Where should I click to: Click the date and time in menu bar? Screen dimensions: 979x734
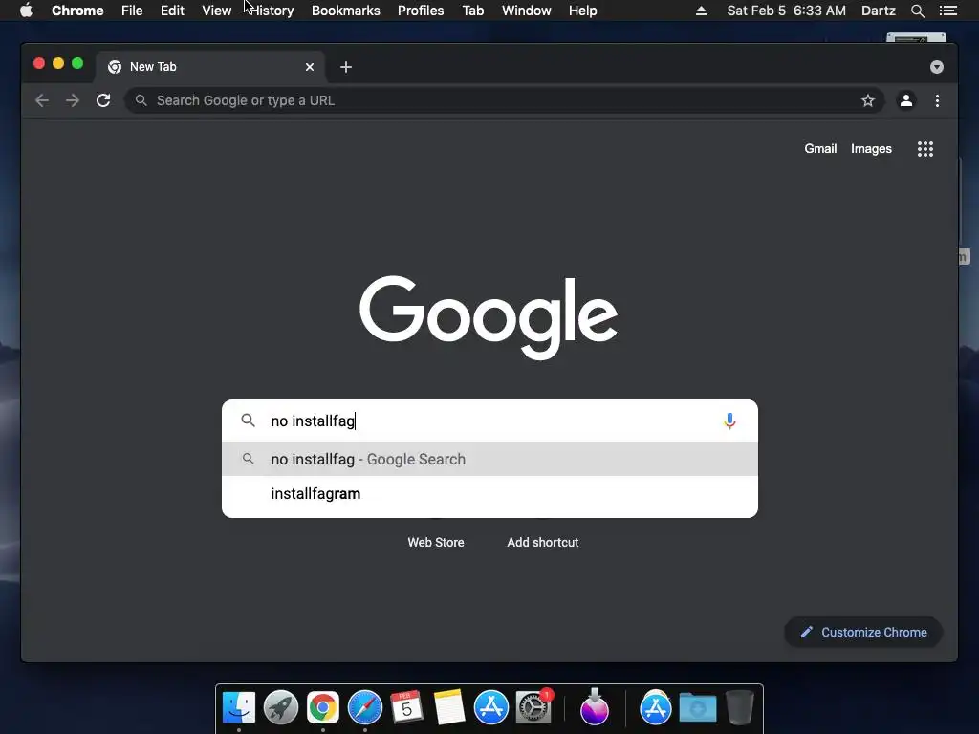pos(786,11)
